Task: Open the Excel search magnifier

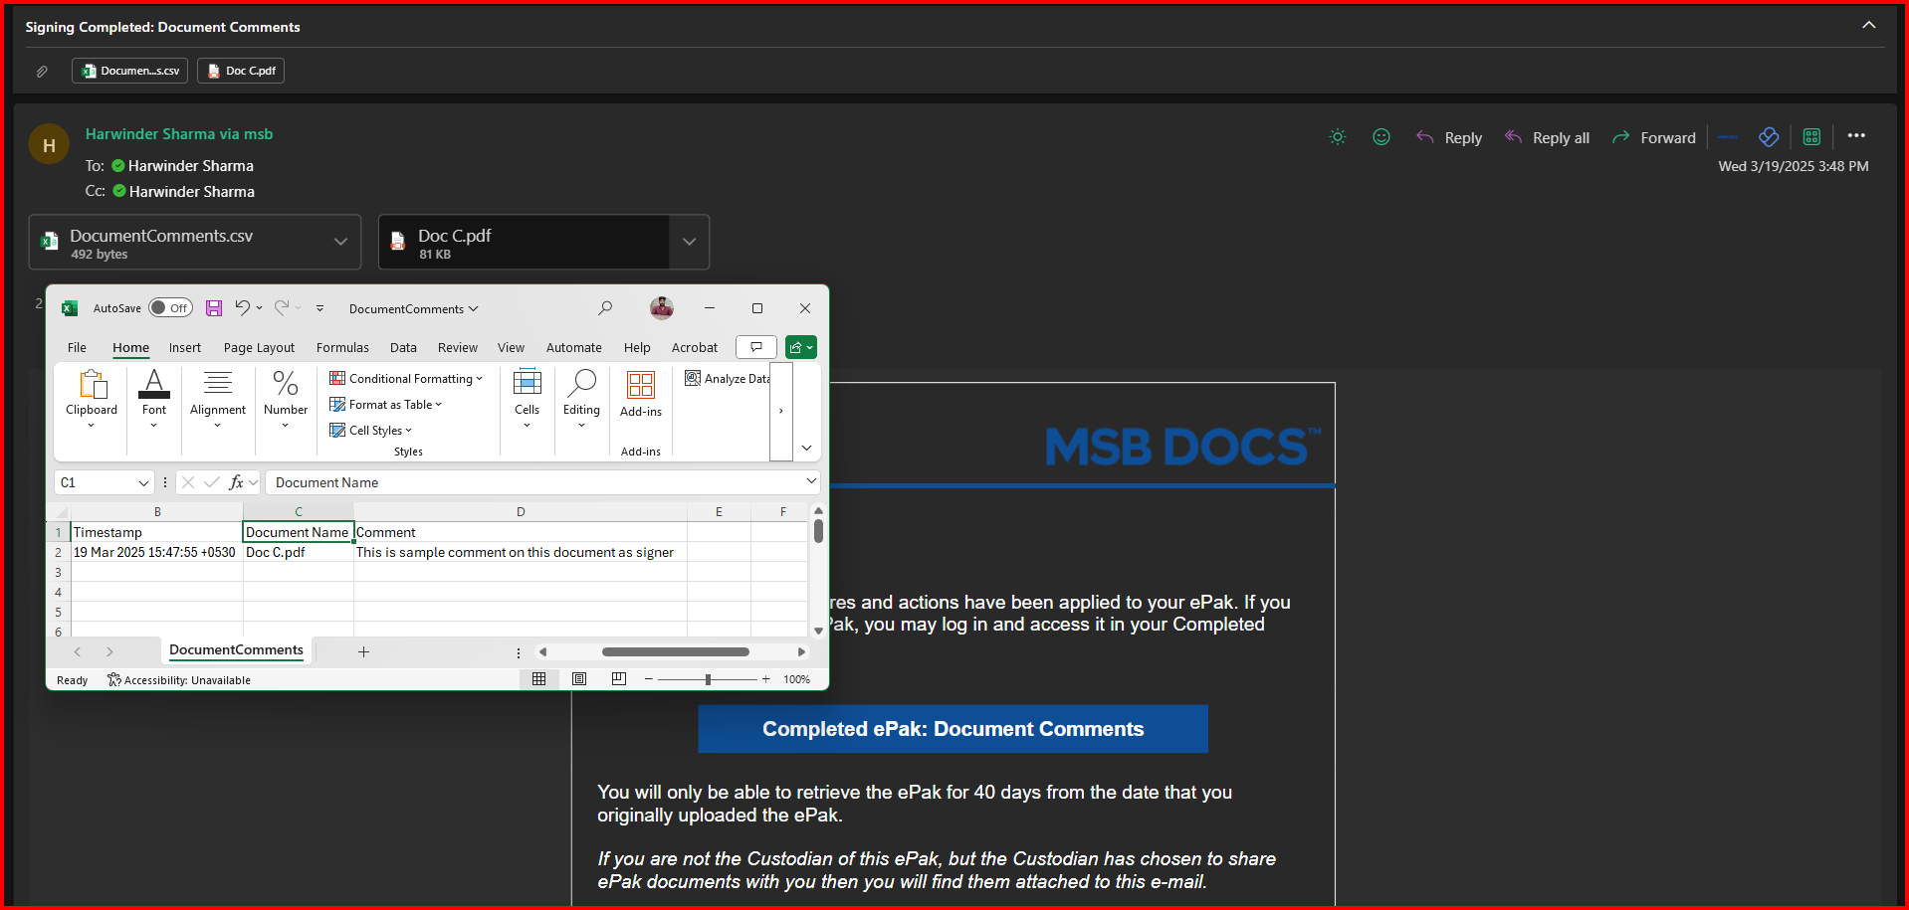Action: 605,308
